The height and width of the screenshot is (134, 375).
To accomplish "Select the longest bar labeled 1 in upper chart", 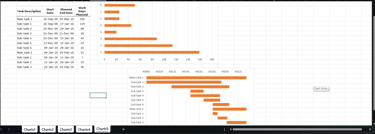I will [x=152, y=52].
